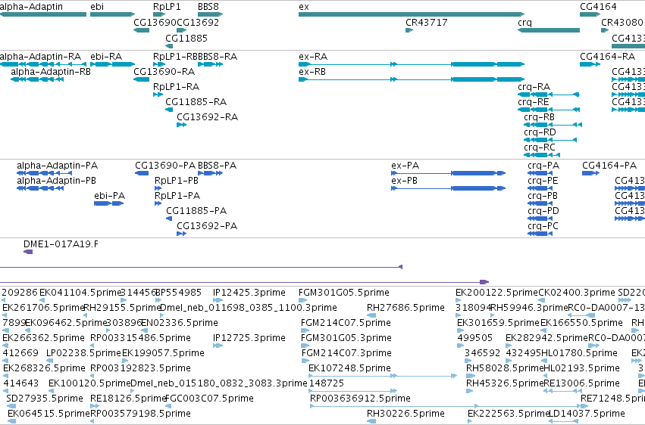The width and height of the screenshot is (645, 425).
Task: Select the crq-RD transcript label
Action: point(540,132)
